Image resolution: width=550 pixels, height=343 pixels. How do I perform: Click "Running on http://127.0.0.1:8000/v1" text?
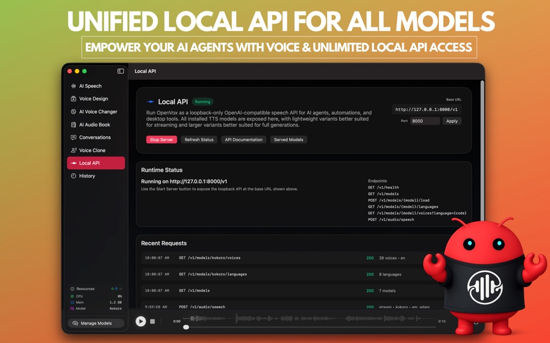click(x=184, y=181)
